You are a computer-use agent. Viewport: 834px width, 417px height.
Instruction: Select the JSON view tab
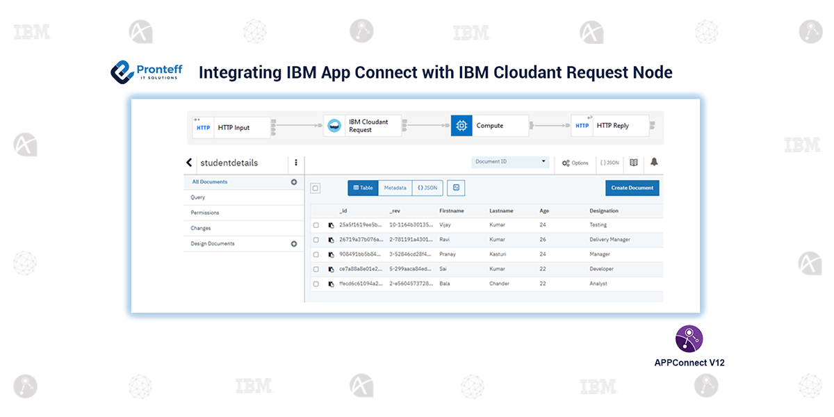point(427,188)
